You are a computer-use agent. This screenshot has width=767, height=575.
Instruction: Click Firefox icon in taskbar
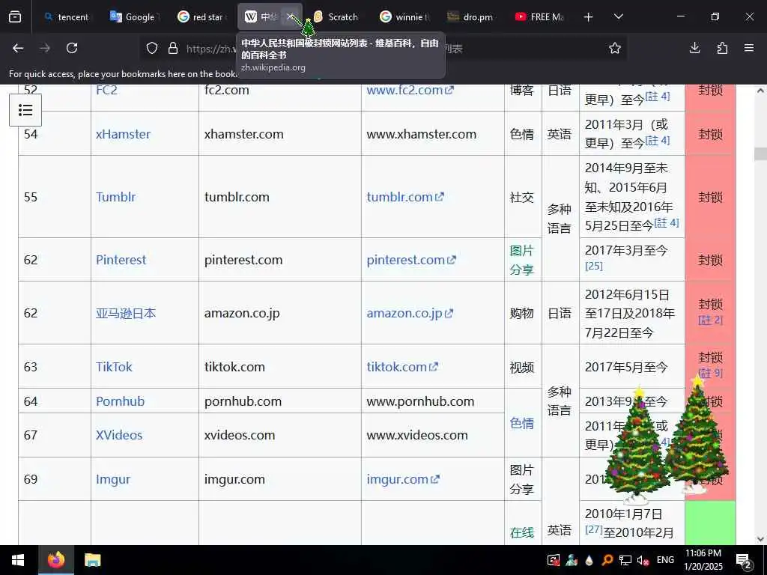tap(56, 560)
